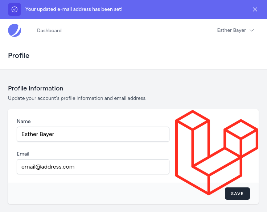
Task: Focus the Name input field
Action: (x=93, y=134)
